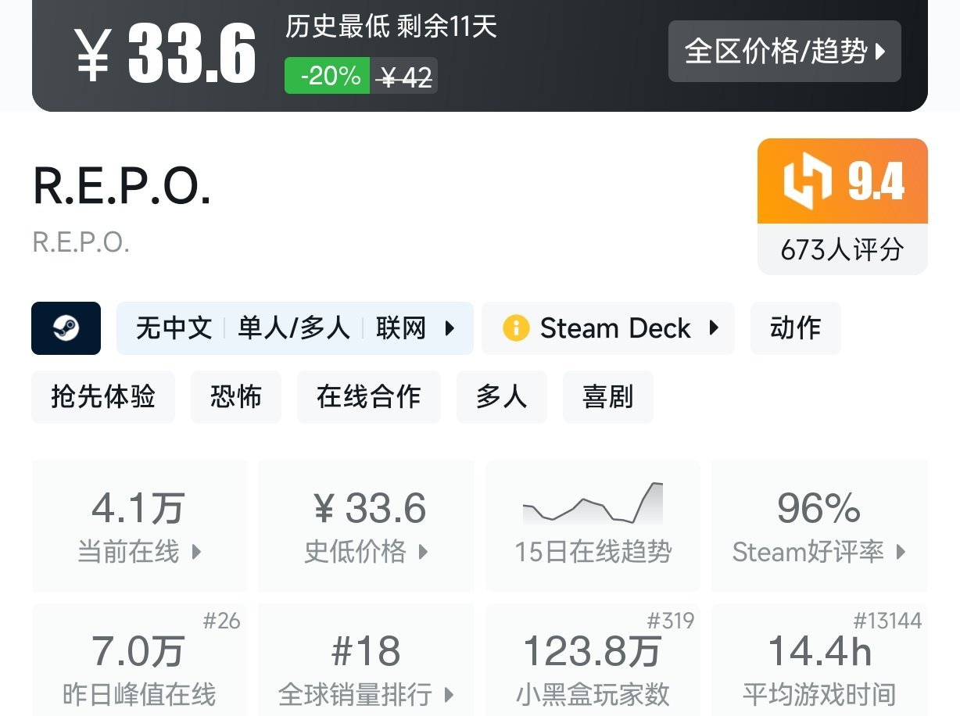Viewport: 960px width, 716px height.
Task: Select the 动作 genre tag
Action: coord(795,328)
